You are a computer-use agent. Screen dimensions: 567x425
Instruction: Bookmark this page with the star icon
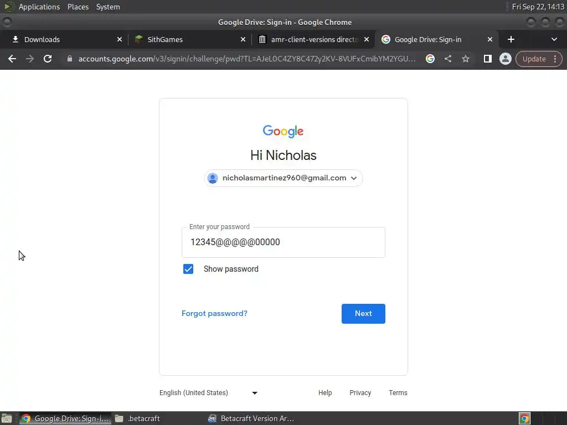[465, 59]
